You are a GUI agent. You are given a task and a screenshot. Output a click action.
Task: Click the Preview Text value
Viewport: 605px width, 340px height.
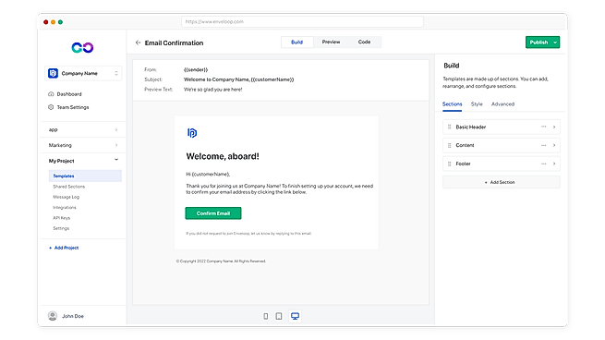tap(212, 89)
